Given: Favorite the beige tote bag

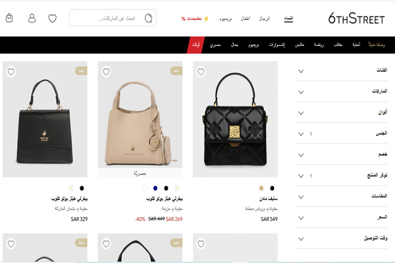Looking at the screenshot, I should click(x=106, y=72).
